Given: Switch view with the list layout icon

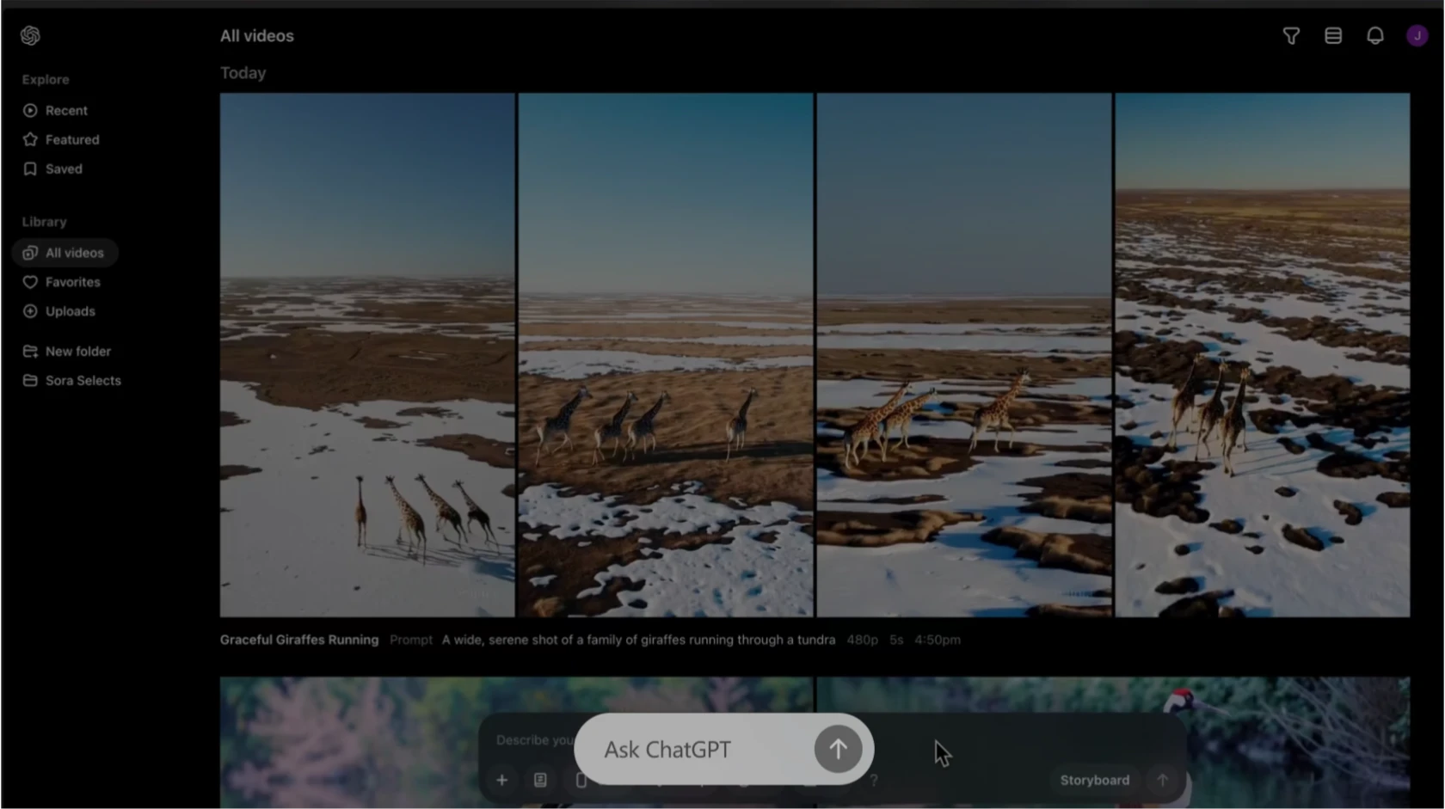Looking at the screenshot, I should click(x=1333, y=35).
